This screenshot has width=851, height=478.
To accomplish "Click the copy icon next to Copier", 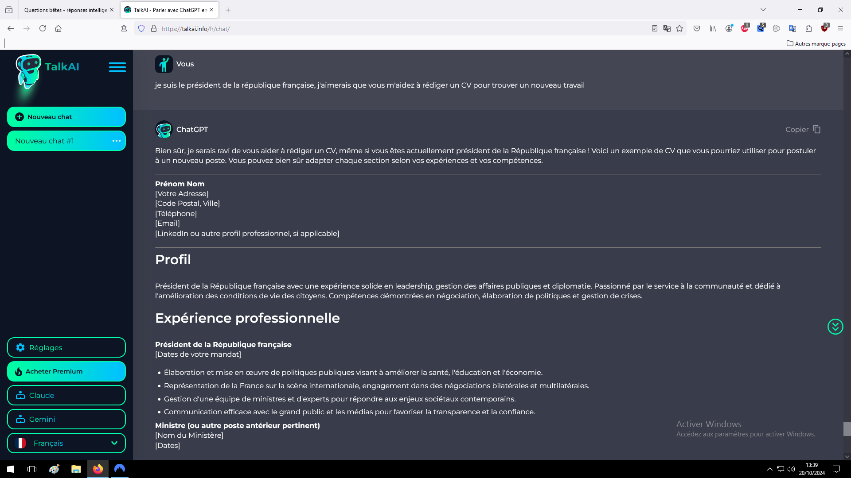I will (x=817, y=129).
